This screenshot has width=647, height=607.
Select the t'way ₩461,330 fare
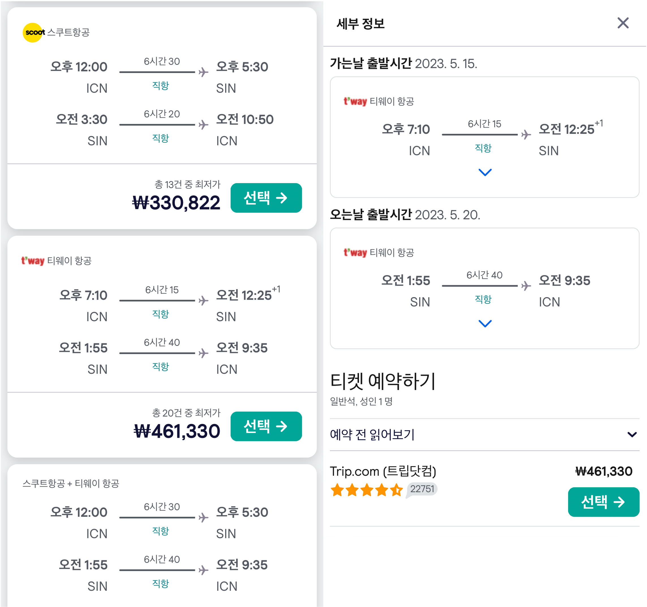(266, 427)
